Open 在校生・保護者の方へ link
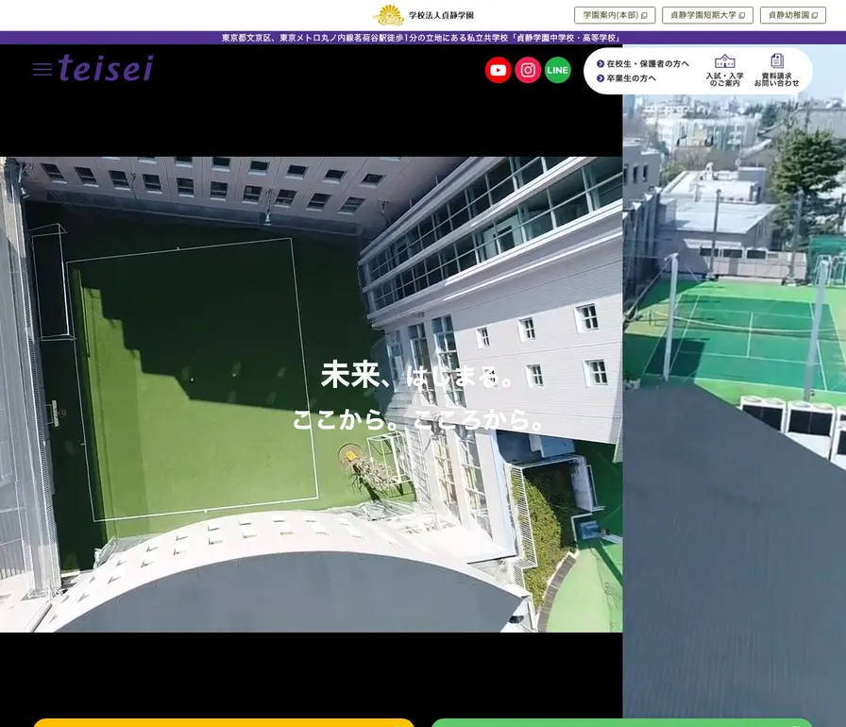 (x=643, y=63)
